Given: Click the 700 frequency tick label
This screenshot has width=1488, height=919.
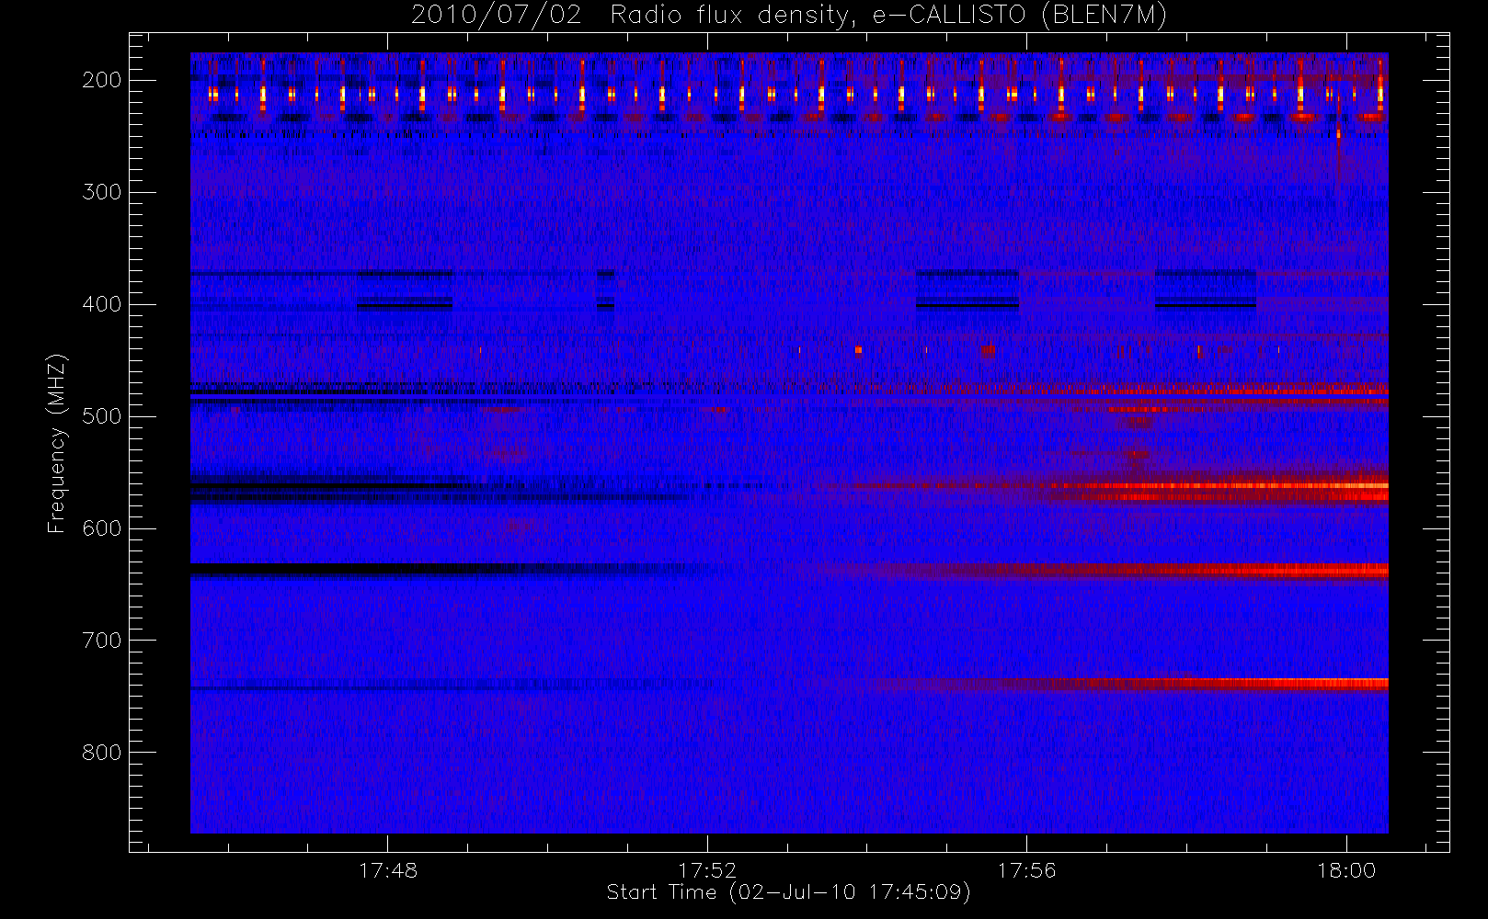Looking at the screenshot, I should [102, 641].
